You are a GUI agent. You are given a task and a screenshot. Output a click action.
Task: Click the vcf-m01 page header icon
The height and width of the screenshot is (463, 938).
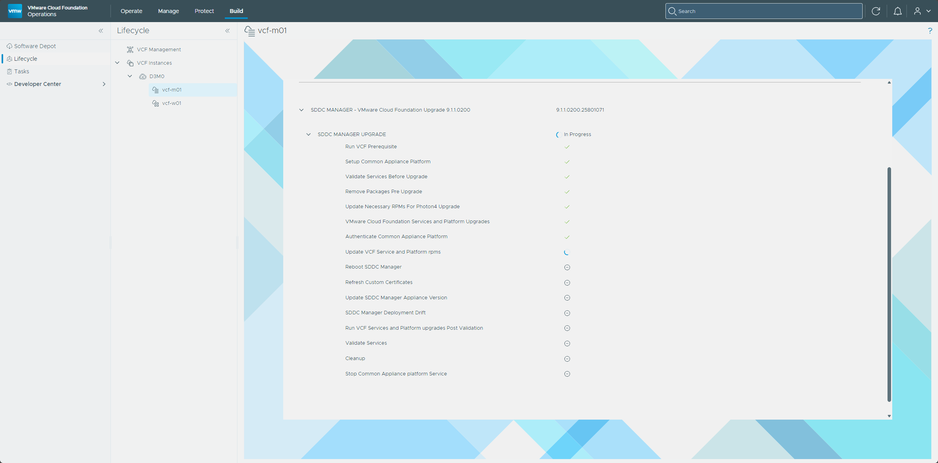pos(250,31)
